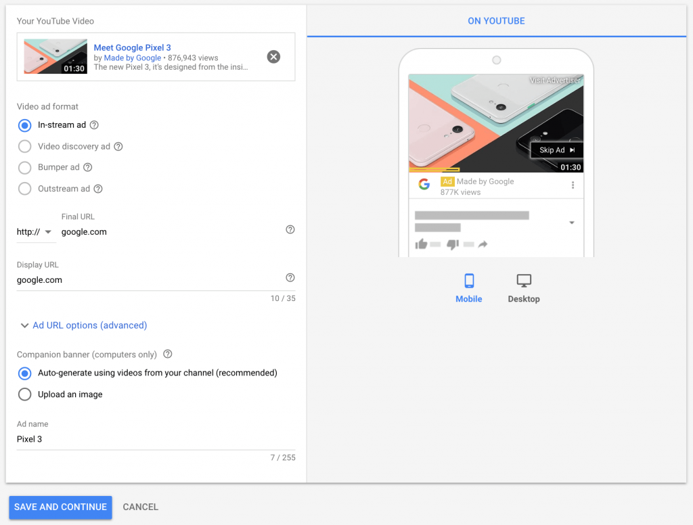Image resolution: width=693 pixels, height=525 pixels.
Task: Open Made by Google channel link
Action: click(133, 58)
